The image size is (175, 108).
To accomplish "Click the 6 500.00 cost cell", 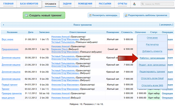I will [128, 49].
